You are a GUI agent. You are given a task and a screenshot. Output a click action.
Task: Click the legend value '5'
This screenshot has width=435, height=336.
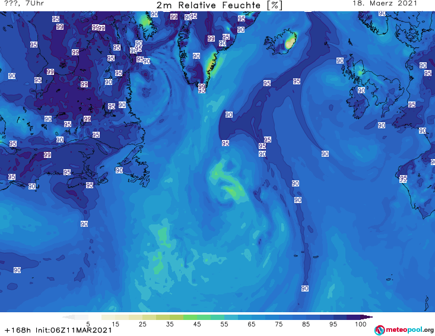point(88,324)
